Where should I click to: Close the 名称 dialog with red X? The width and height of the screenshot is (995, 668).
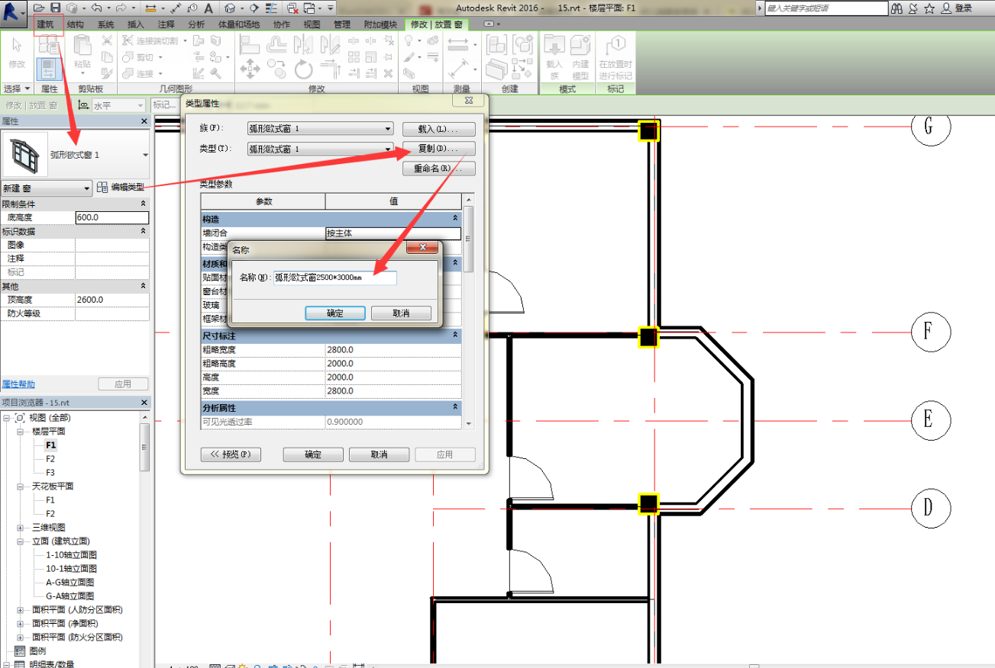point(422,249)
